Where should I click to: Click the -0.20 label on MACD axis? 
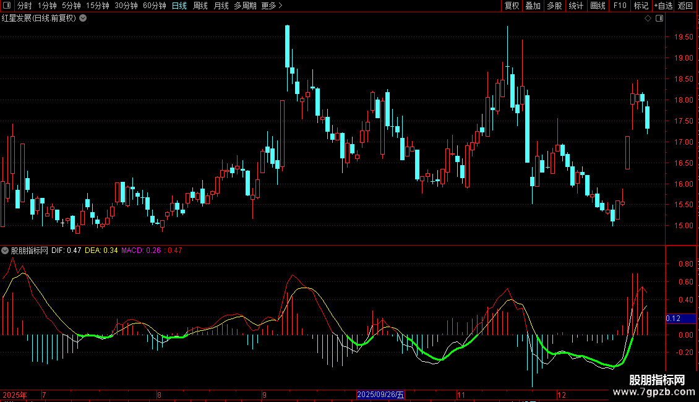684,352
